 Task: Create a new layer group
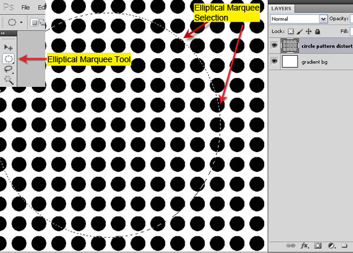345,245
